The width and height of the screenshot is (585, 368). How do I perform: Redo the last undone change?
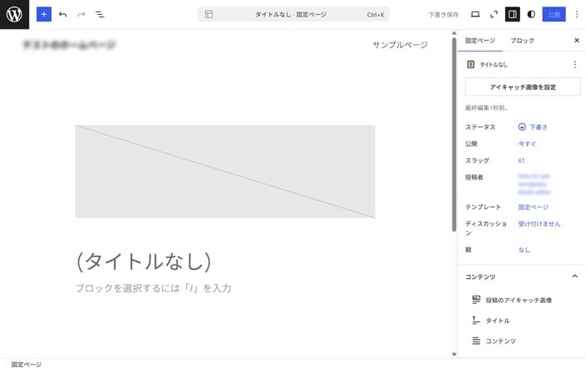(x=81, y=15)
